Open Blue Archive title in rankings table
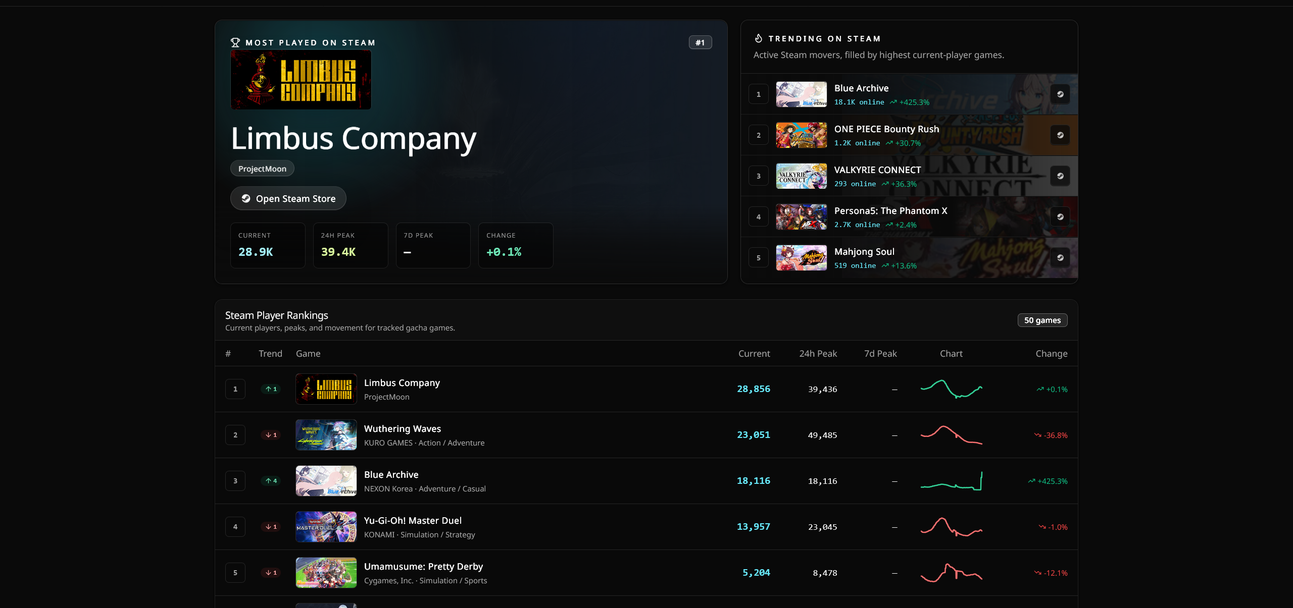The width and height of the screenshot is (1293, 608). [x=391, y=475]
